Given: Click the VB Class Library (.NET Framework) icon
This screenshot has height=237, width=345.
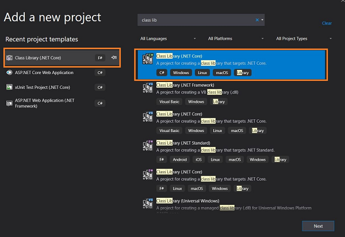Looking at the screenshot, I should tap(148, 88).
